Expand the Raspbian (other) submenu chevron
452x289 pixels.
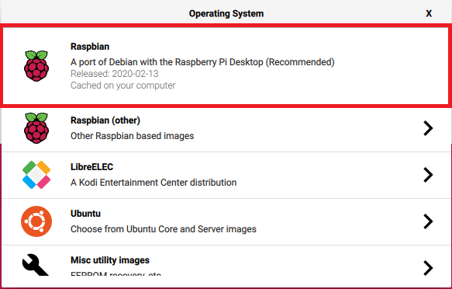click(x=428, y=128)
